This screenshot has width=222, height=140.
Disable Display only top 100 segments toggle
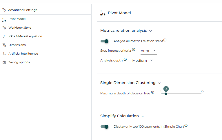[105, 127]
